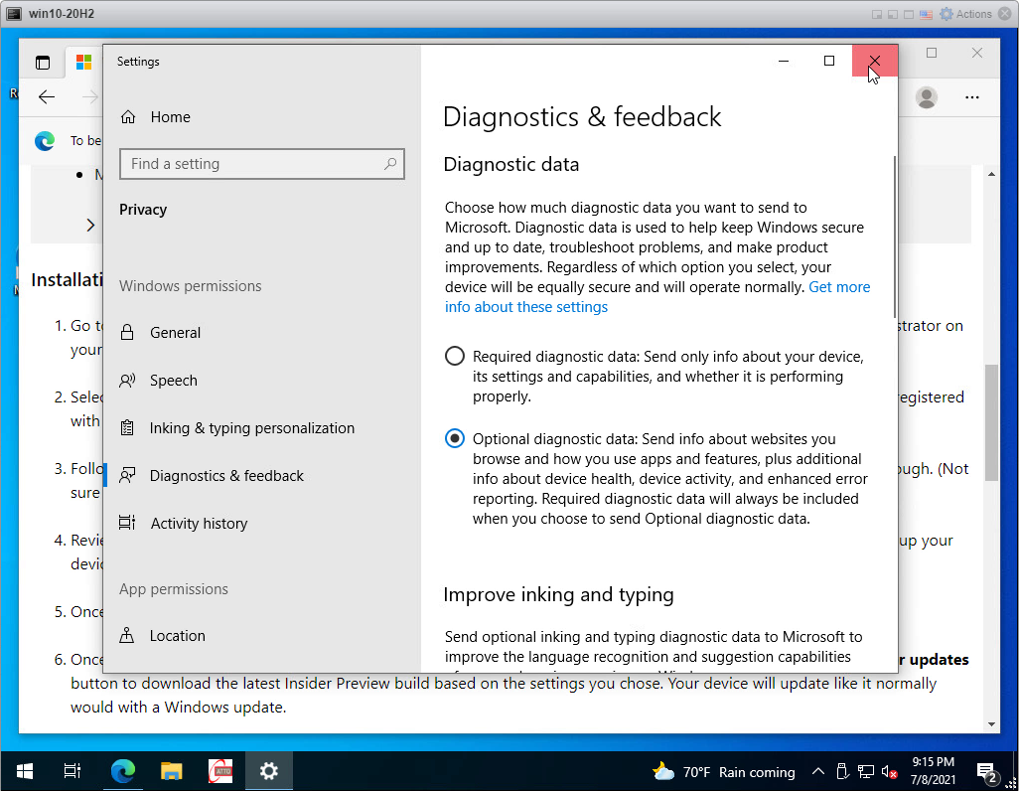This screenshot has height=791, width=1019.
Task: Click the 'Improve inking and typing' heading
Action: click(558, 595)
